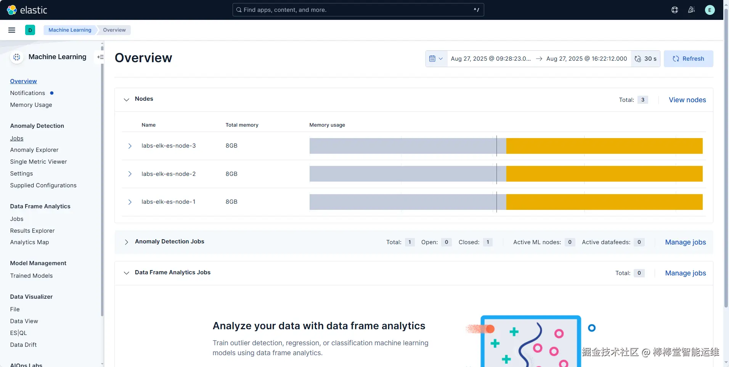Expand labs-elk-es-node-1 row details
The width and height of the screenshot is (729, 367).
(x=130, y=202)
